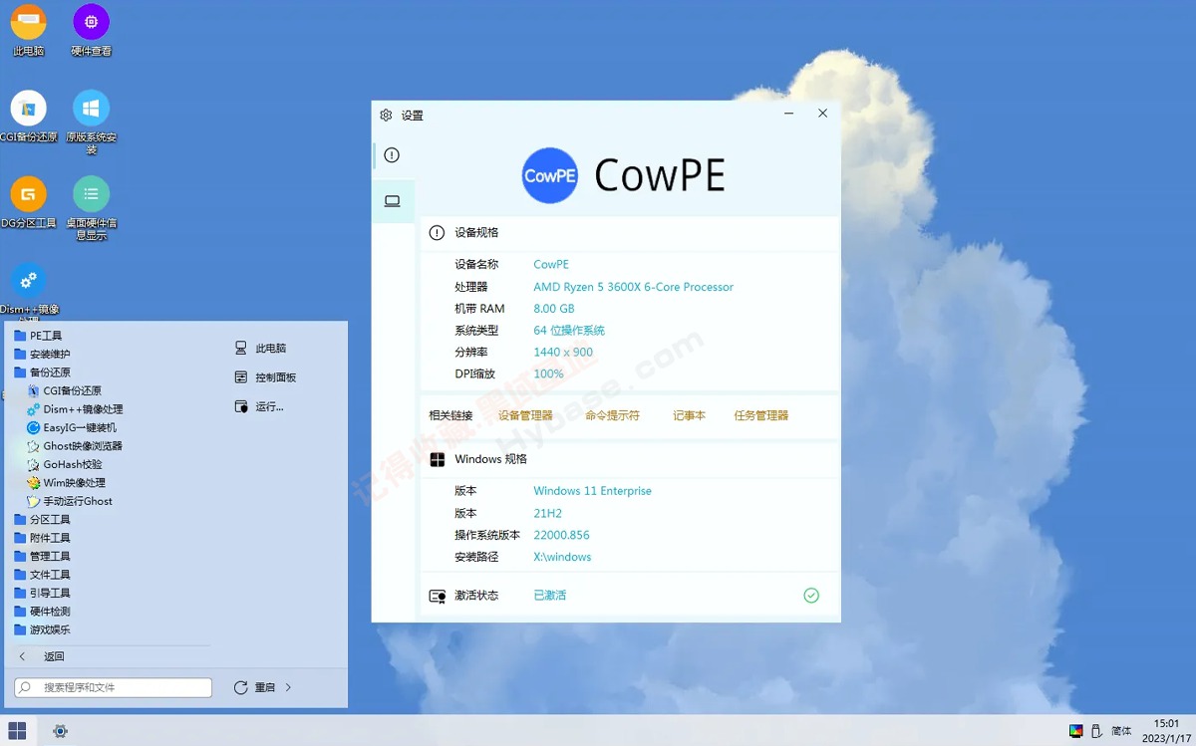Launch the CGI备份还原 desktop shortcut
This screenshot has height=746, width=1196.
[x=28, y=117]
